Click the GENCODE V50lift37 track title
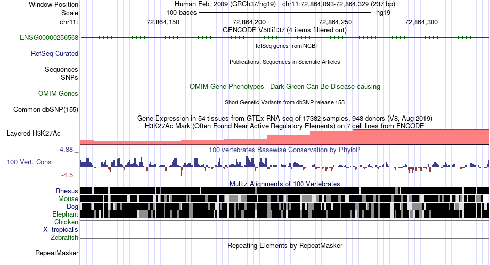Screen dimensions: 490x265 pyautogui.click(x=285, y=30)
